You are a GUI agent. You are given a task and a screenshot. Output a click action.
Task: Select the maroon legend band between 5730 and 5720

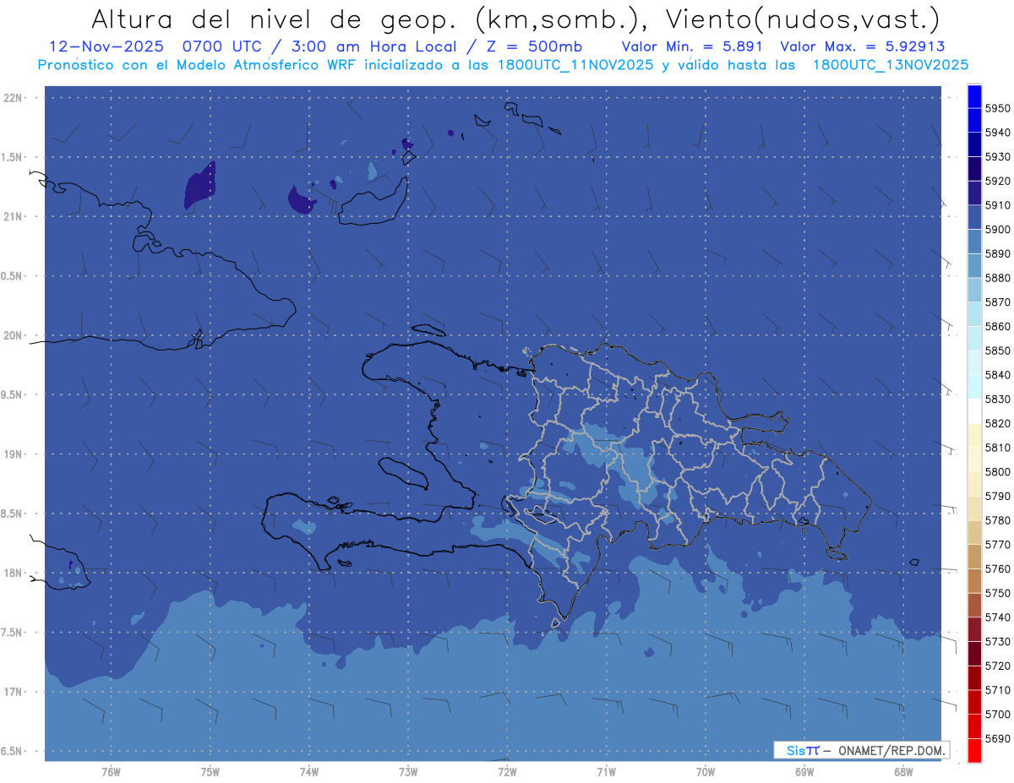click(974, 653)
